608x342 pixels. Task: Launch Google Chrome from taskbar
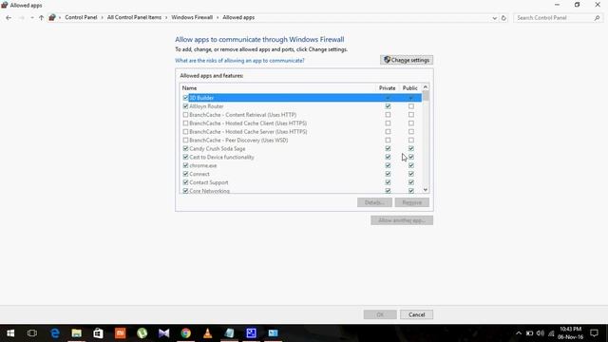coord(186,333)
